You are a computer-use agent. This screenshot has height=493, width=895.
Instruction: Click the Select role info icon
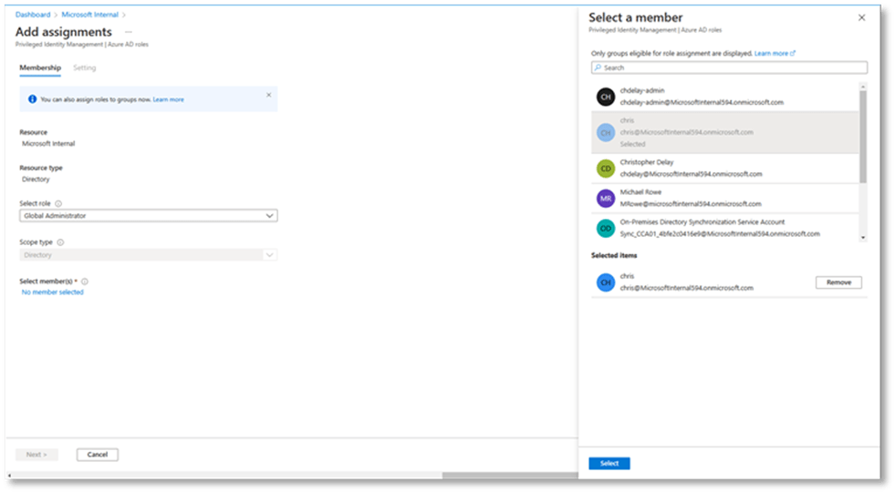pyautogui.click(x=58, y=204)
